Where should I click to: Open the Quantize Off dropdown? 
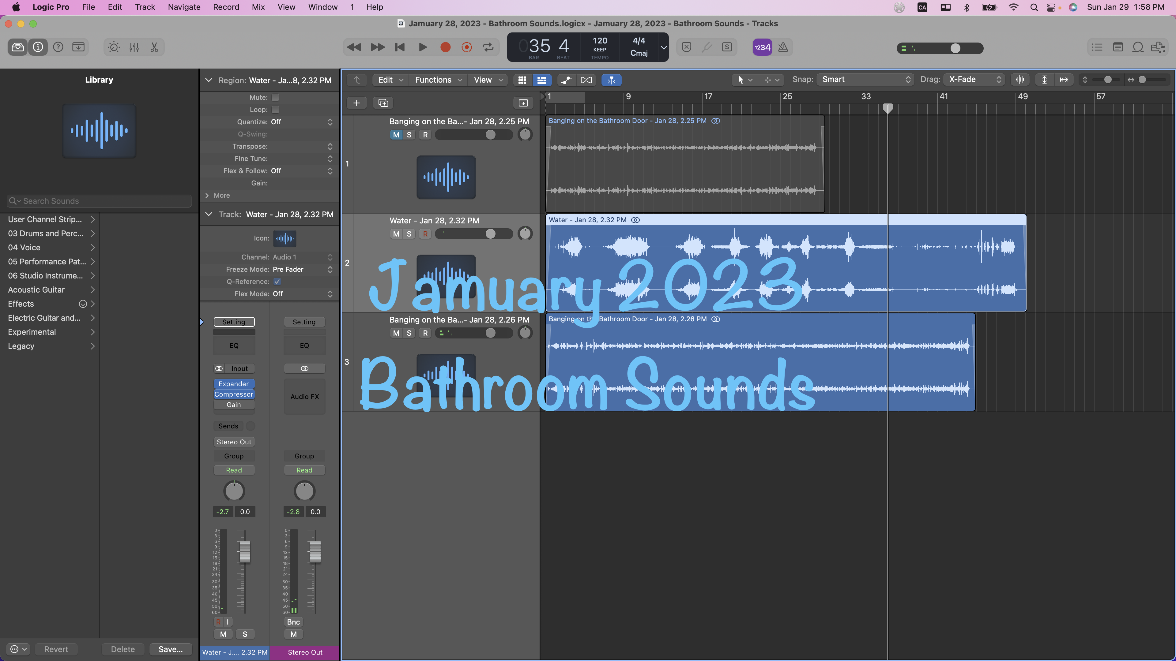click(x=302, y=122)
